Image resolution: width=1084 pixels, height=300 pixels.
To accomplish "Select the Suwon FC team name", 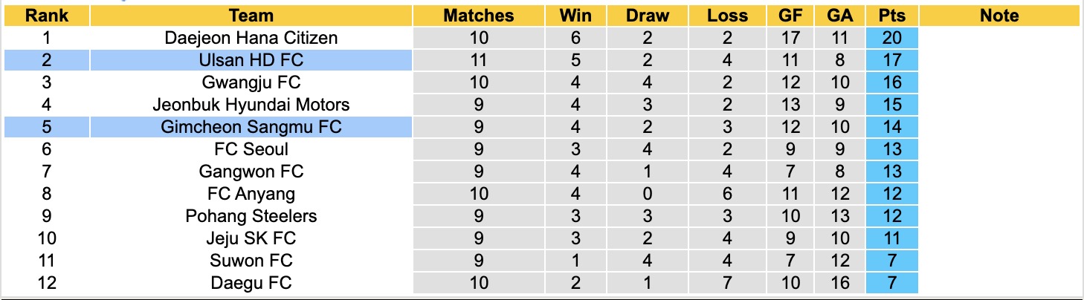I will pyautogui.click(x=251, y=261).
